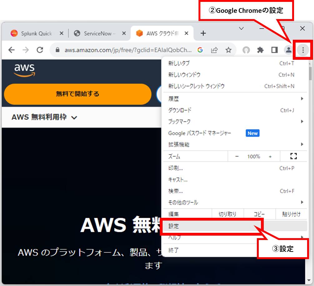314x286 pixels.
Task: Enter fullscreen using the fullscreen icon
Action: coord(294,156)
